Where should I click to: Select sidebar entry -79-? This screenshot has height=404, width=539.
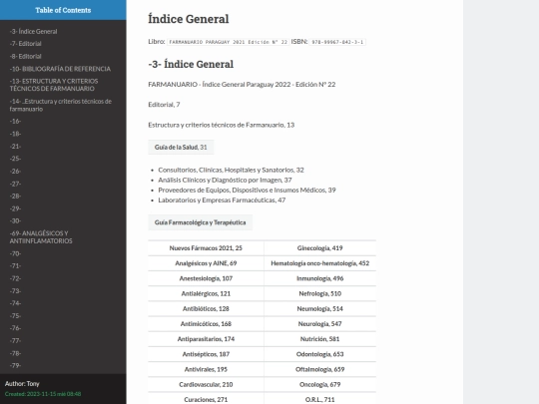point(15,365)
